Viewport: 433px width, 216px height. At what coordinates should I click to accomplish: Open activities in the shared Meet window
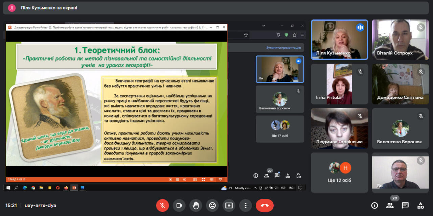pyautogui.click(x=288, y=175)
